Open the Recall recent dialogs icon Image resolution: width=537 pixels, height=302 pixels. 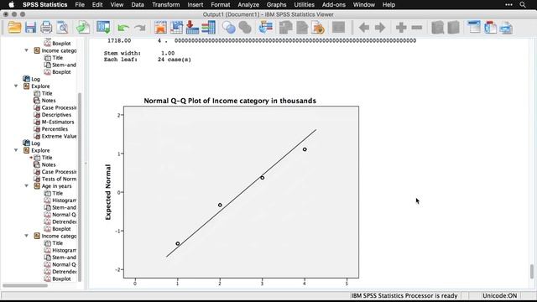click(x=103, y=28)
